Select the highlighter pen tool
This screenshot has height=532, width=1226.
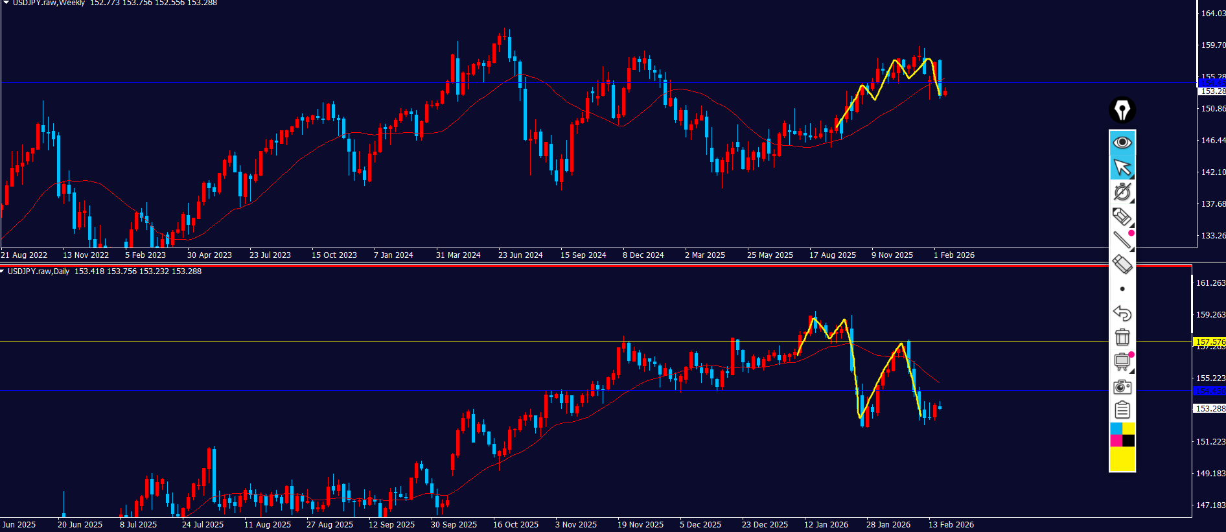pos(1122,216)
